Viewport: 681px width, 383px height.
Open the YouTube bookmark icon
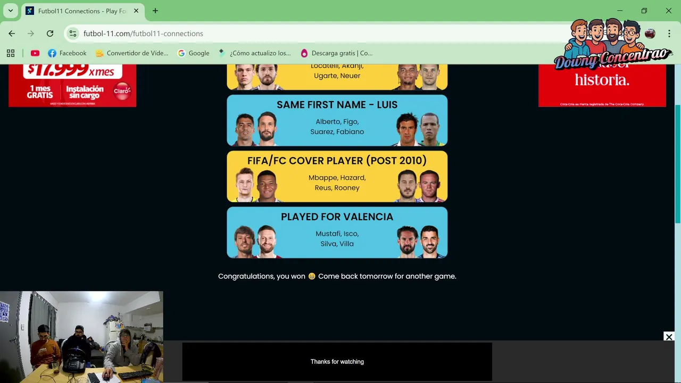pyautogui.click(x=35, y=53)
